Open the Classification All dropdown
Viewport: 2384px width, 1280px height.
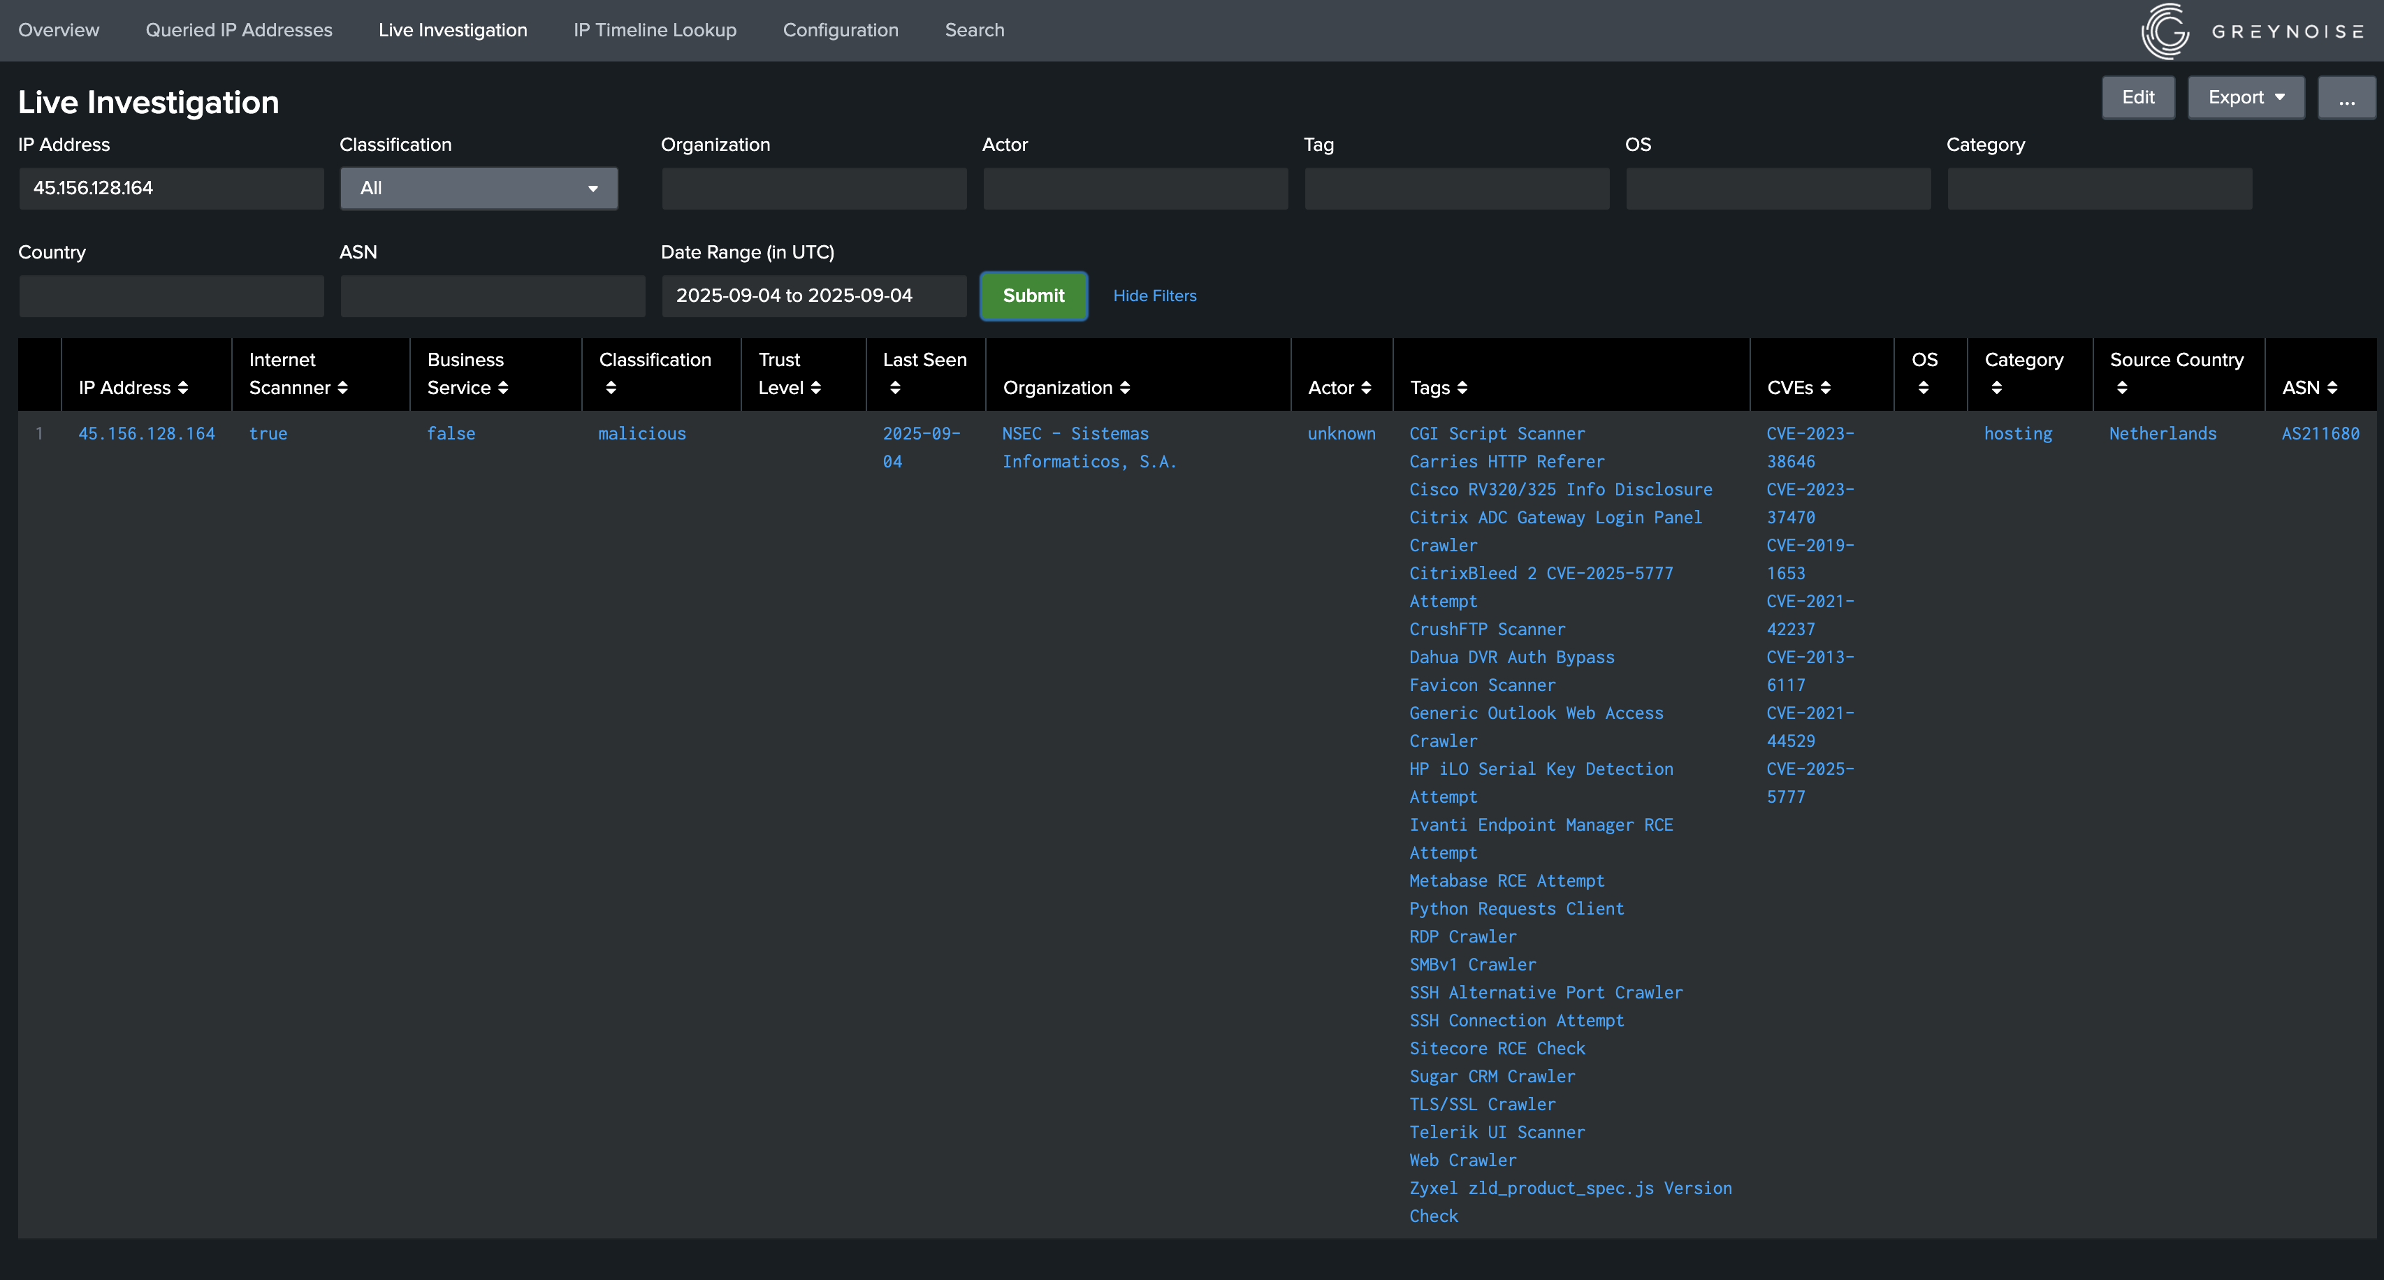pos(479,188)
